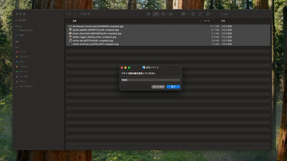Click thumbnail icon of rohan-krishnan file
The height and width of the screenshot is (161, 287).
point(70,44)
